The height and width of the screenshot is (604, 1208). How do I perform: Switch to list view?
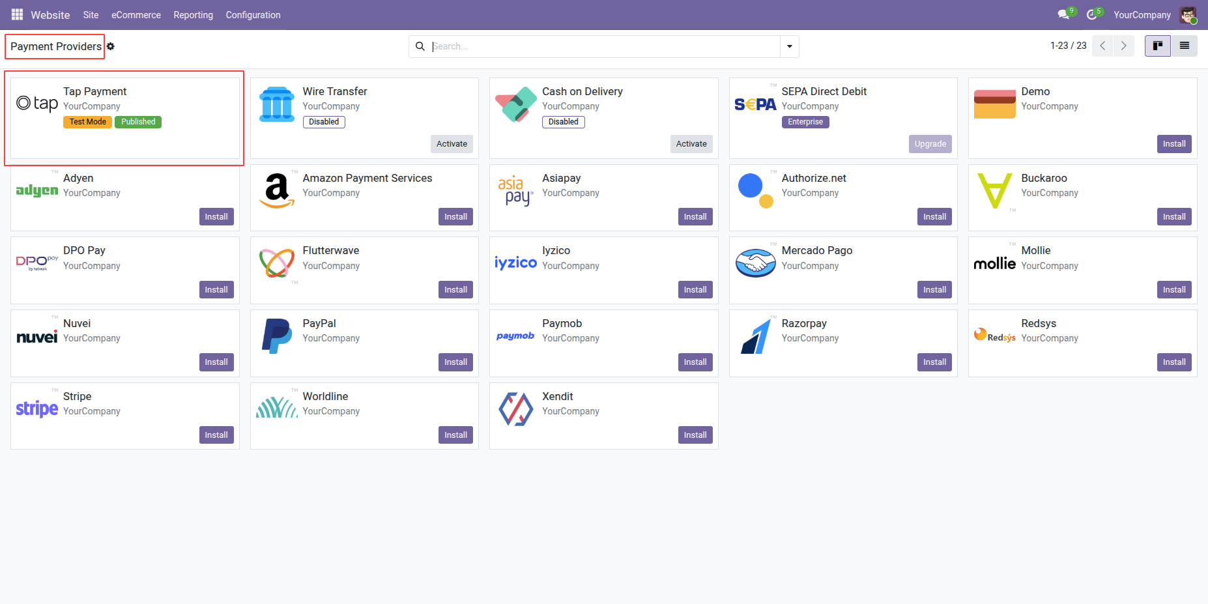[x=1185, y=46]
